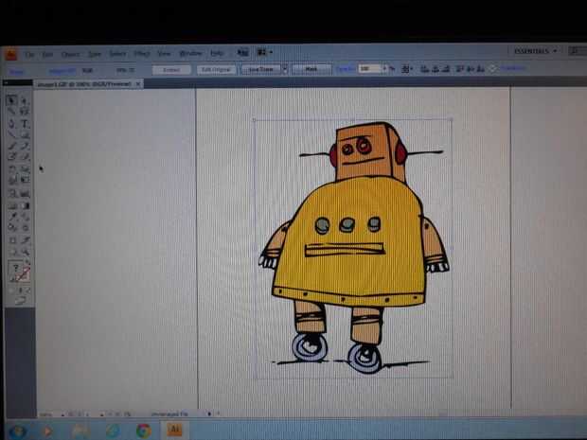Open the Live Trace presets dropdown arrow
Viewport: 587px width, 440px height.
click(285, 69)
